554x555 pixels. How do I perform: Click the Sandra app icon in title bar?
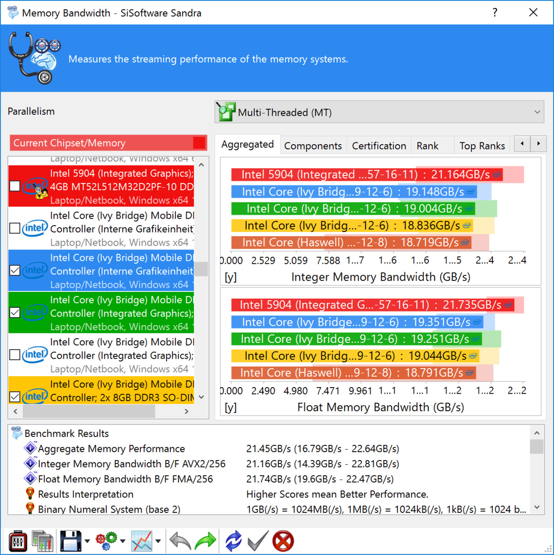pos(13,13)
